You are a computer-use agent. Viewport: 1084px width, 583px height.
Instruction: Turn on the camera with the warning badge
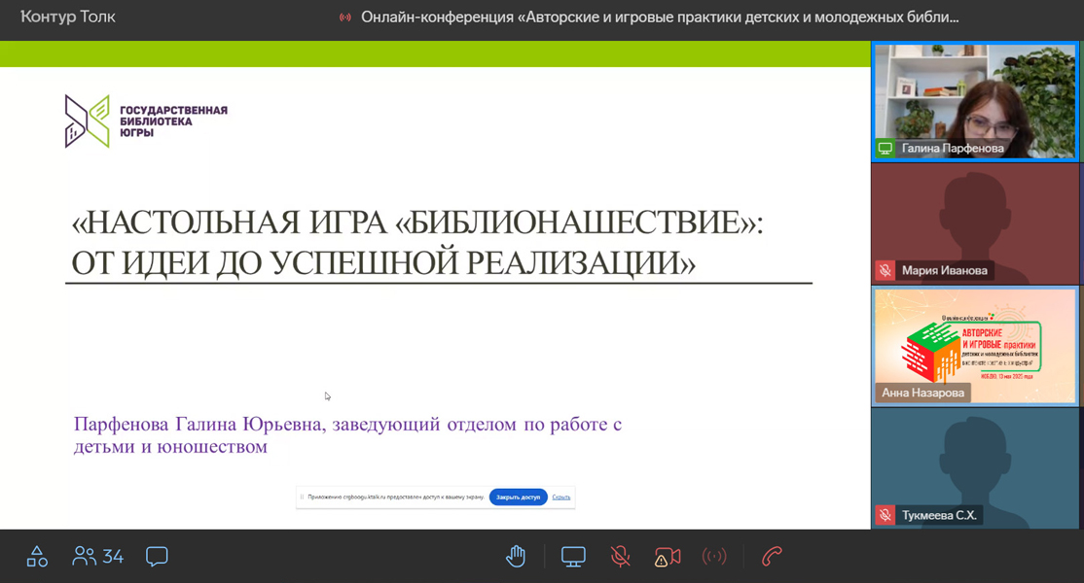pyautogui.click(x=668, y=557)
